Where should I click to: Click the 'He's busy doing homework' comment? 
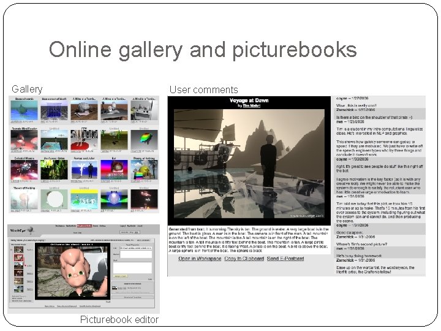pyautogui.click(x=359, y=256)
